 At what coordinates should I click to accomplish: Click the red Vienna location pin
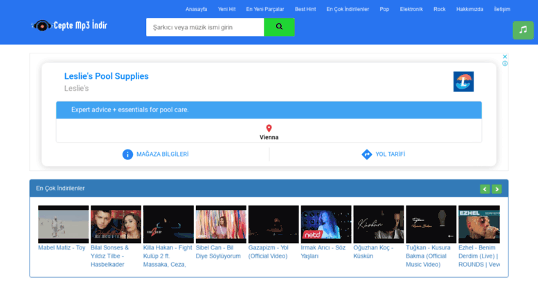tap(269, 128)
